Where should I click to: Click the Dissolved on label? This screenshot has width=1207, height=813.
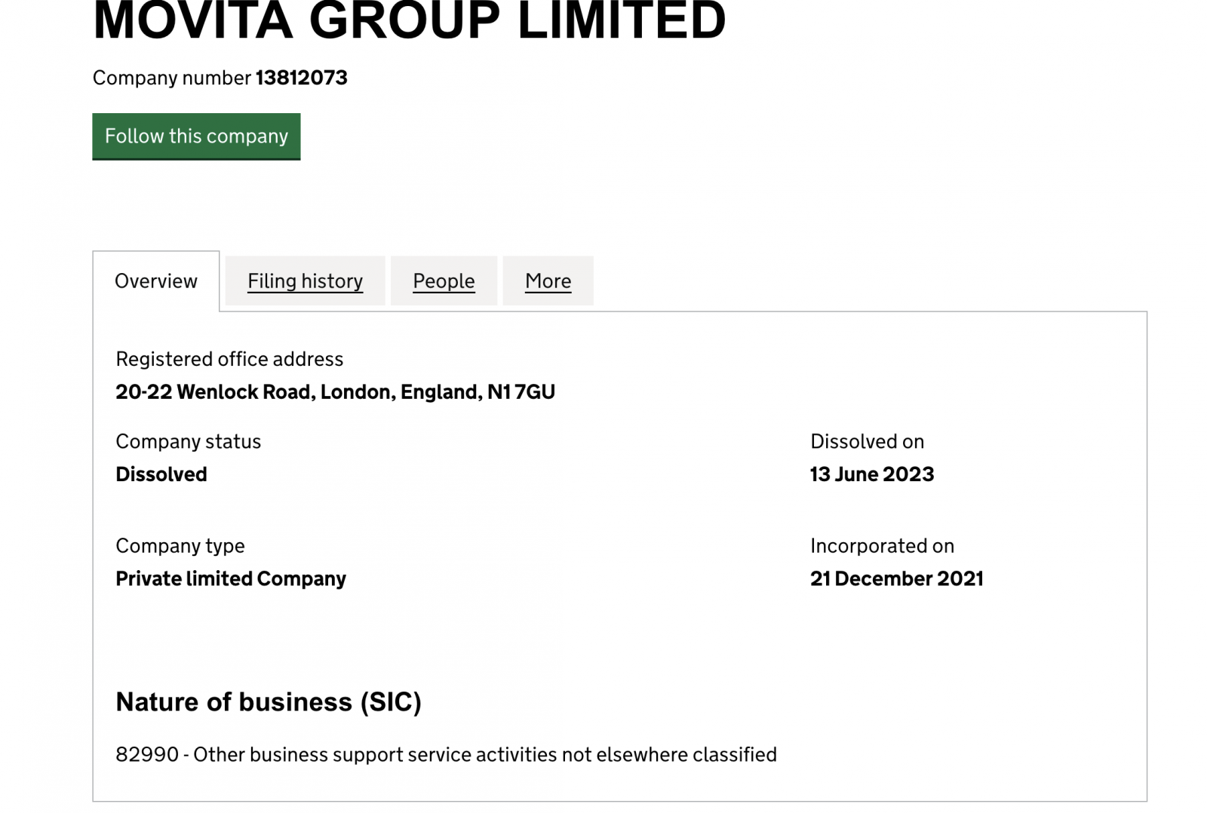(x=867, y=442)
